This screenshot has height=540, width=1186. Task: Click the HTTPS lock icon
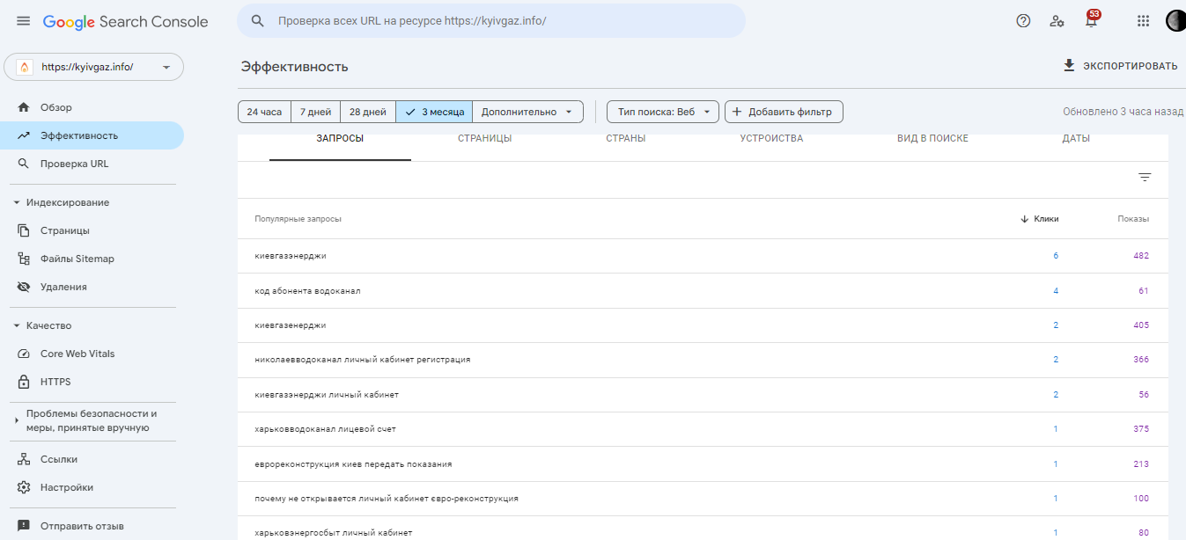pos(24,382)
